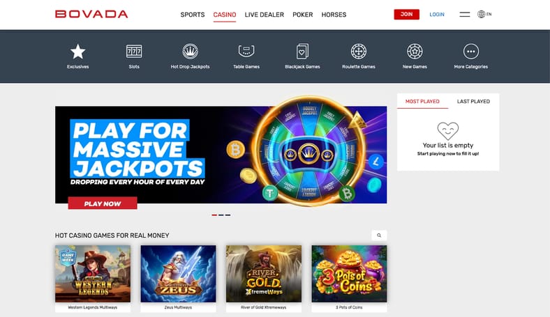Open Zeus Multiways game thumbnail
550x317 pixels.
coord(178,274)
